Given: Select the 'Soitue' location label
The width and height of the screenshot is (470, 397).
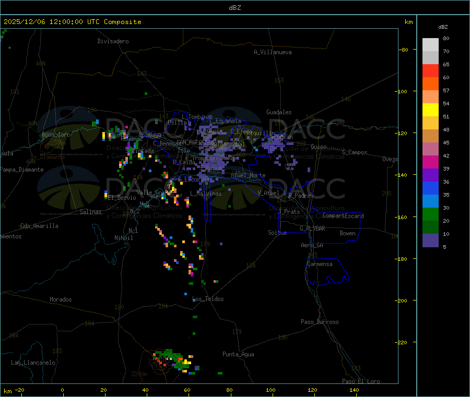Looking at the screenshot, I should click(x=277, y=232).
